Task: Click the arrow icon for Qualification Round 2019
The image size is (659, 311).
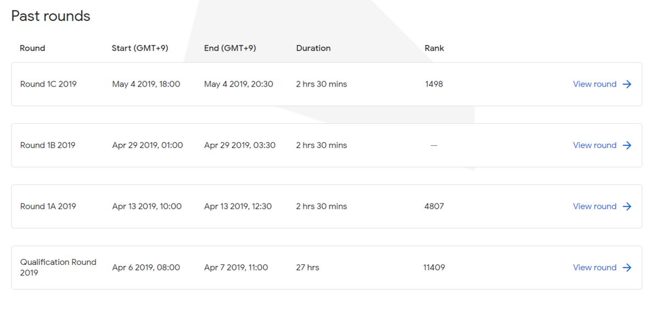Action: click(627, 268)
